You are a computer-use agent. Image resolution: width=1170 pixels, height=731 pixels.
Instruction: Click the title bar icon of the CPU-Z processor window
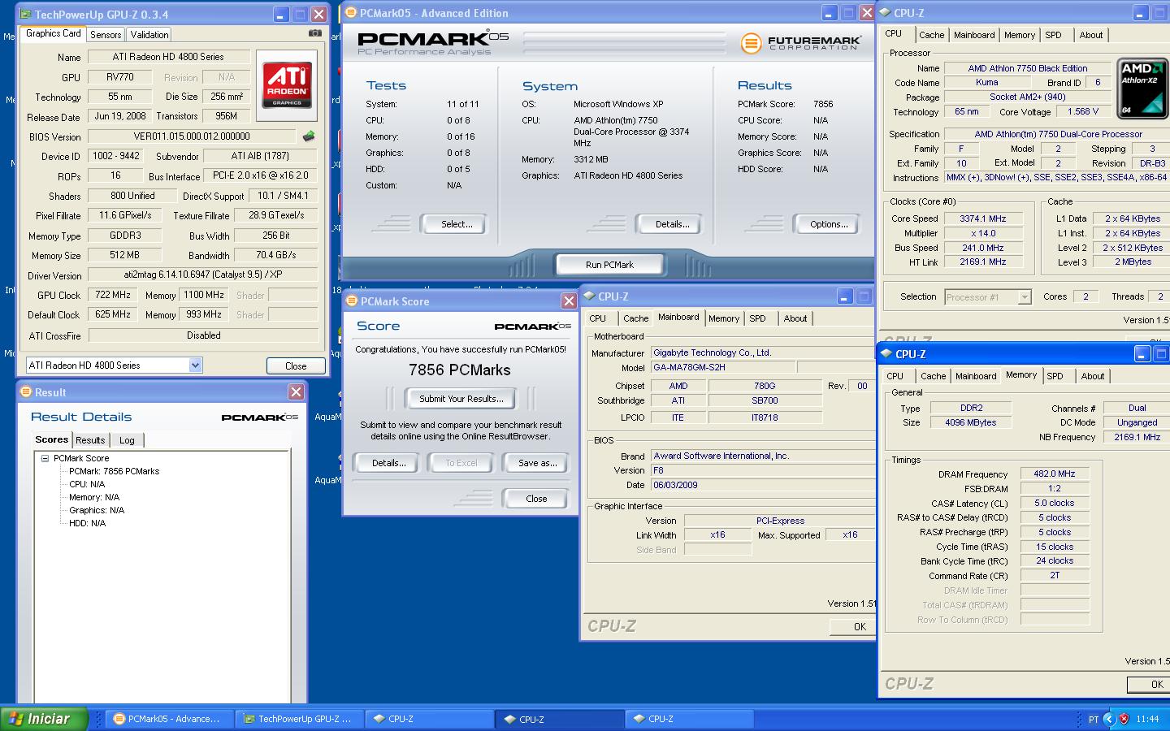[886, 13]
